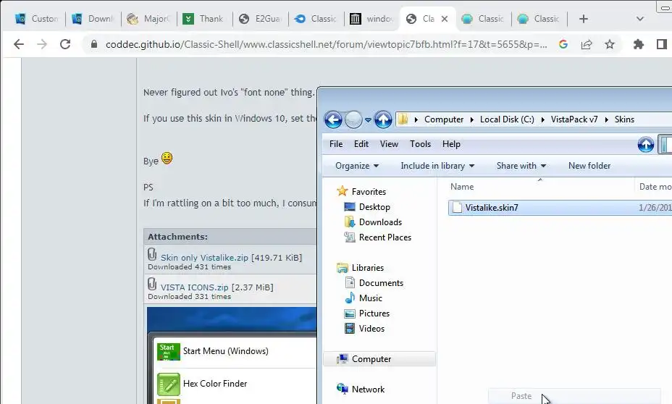
Task: Open the Share with dropdown
Action: tap(521, 166)
